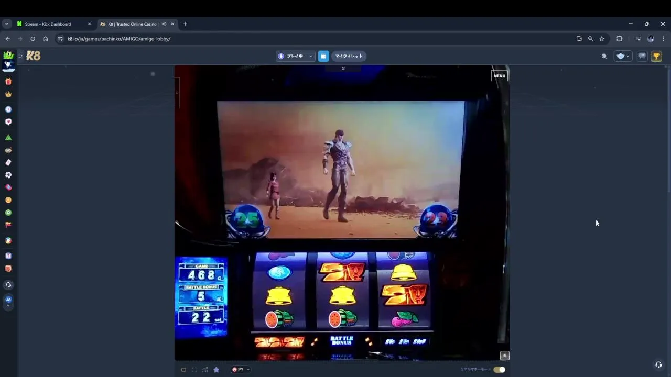Screen dimensions: 671x377
Task: Open Chrome three-dot menu
Action: pos(663,39)
